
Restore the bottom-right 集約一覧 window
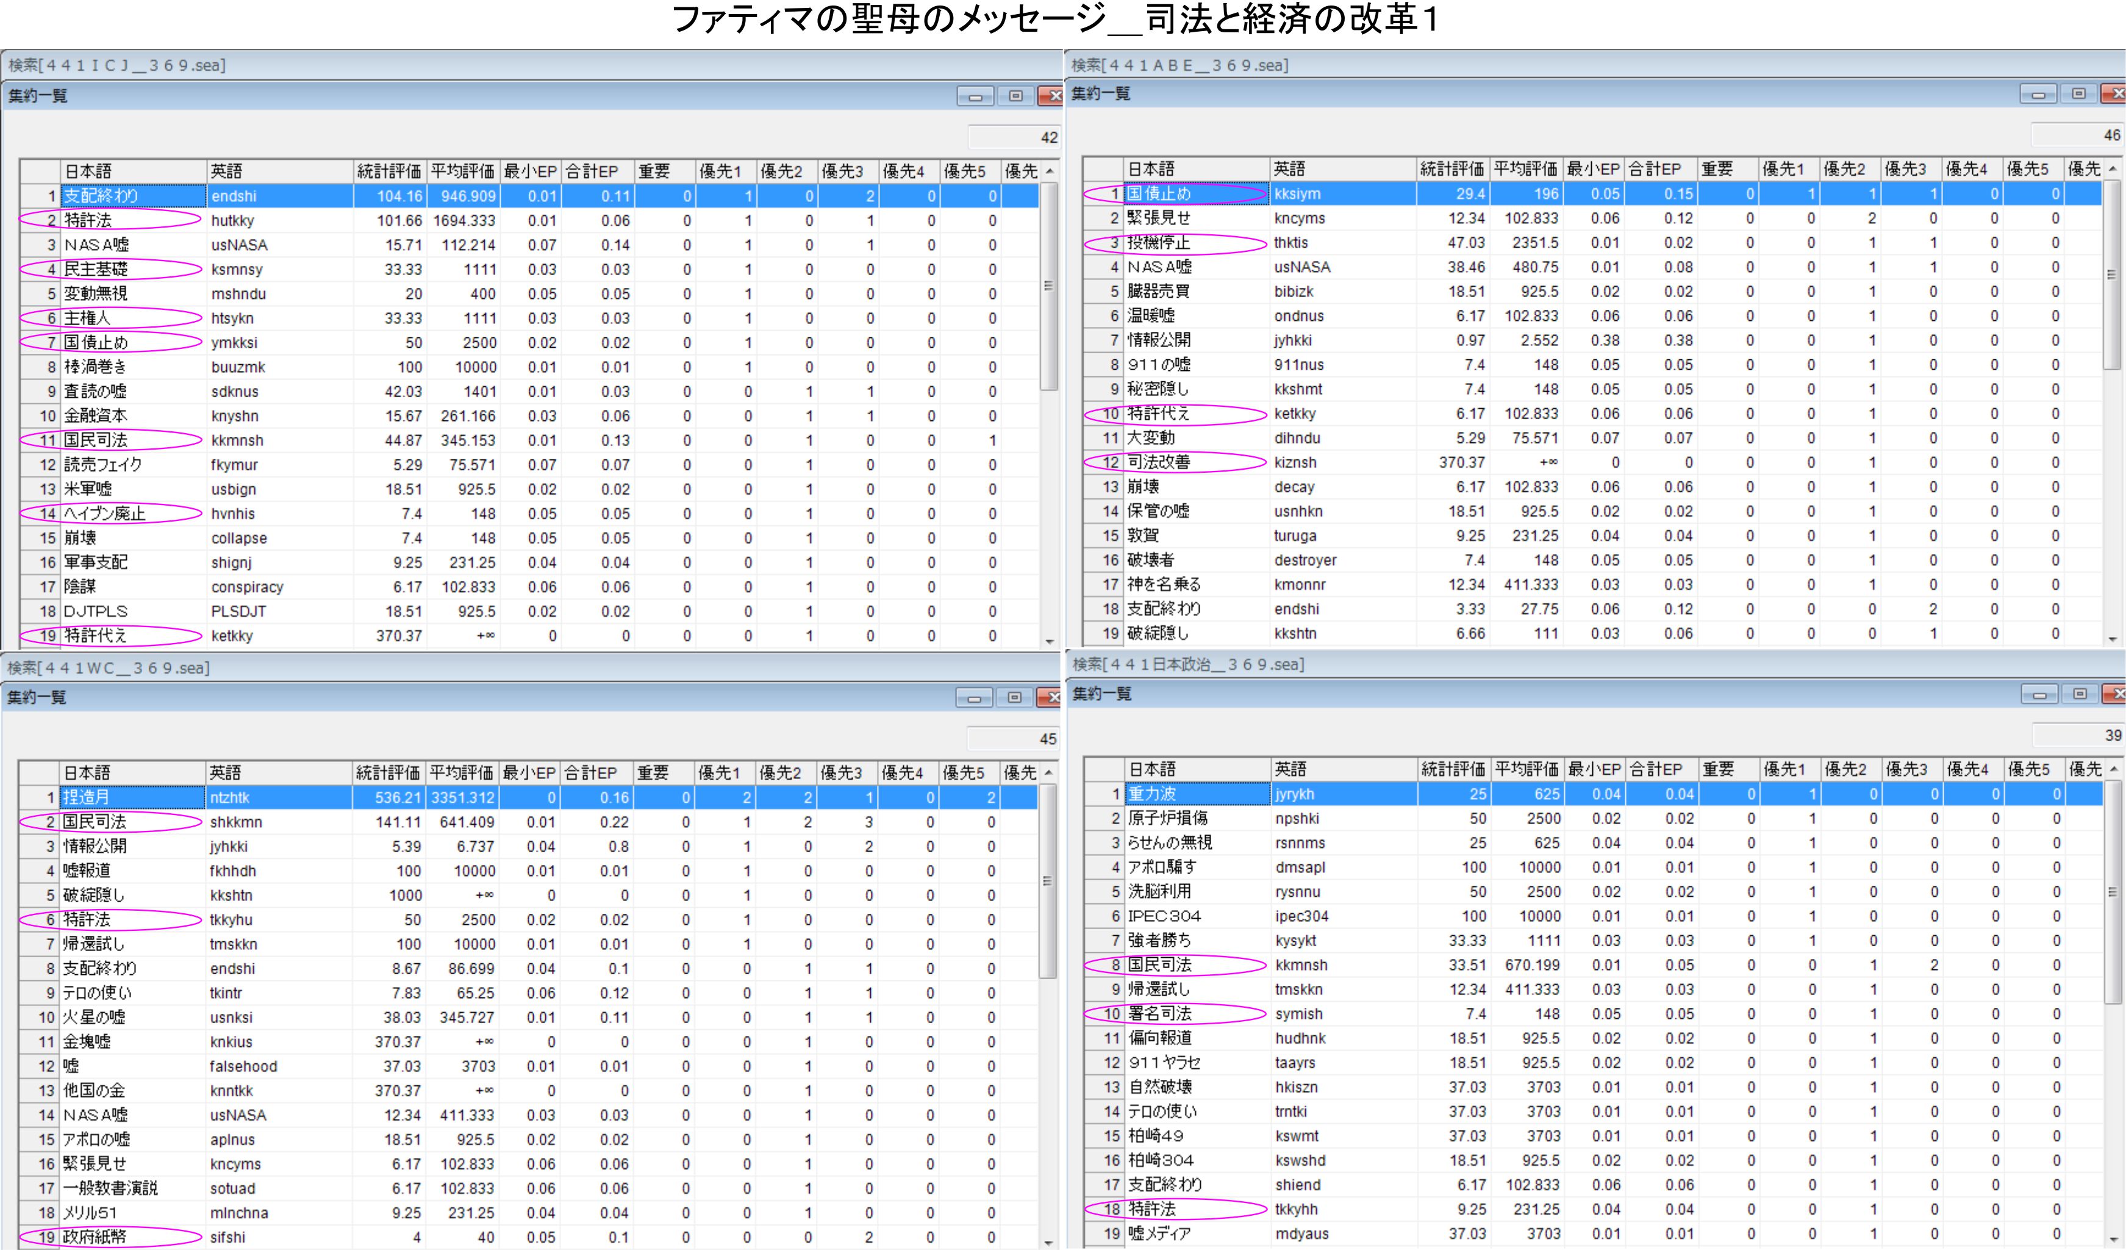pos(2080,694)
